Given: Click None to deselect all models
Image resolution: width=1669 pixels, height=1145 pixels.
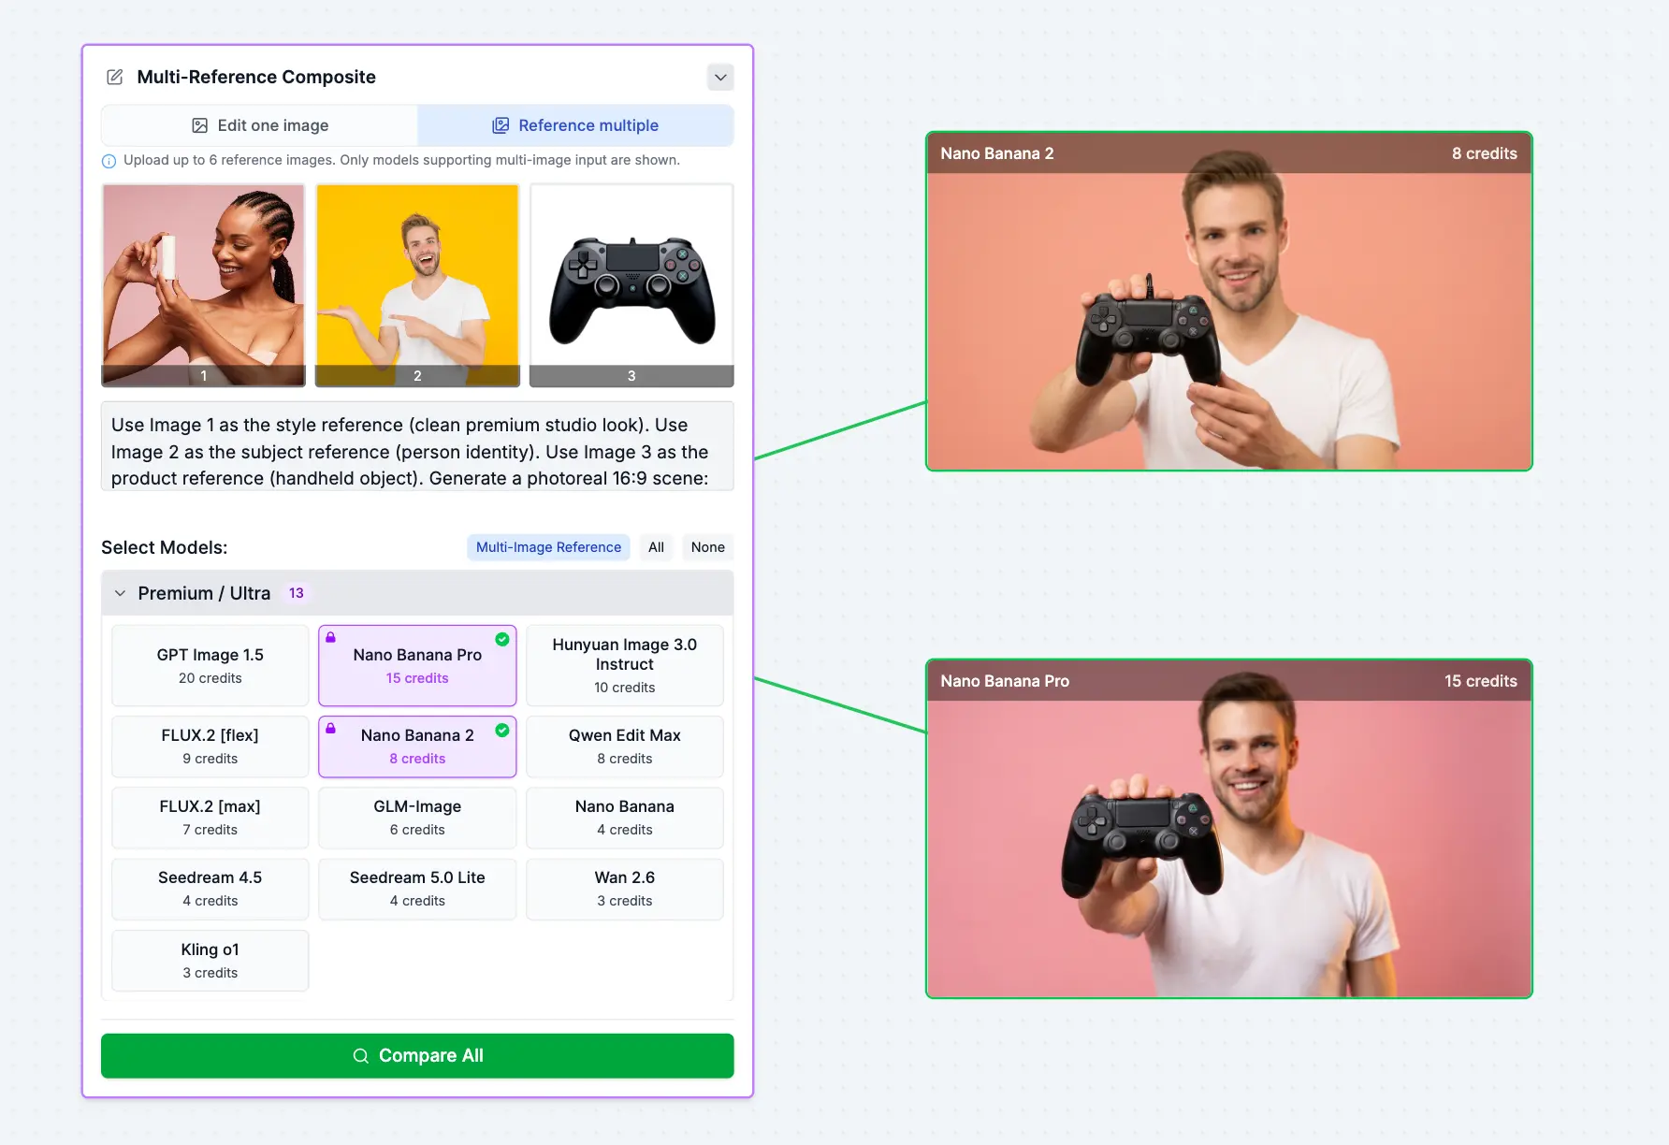Looking at the screenshot, I should click(707, 547).
